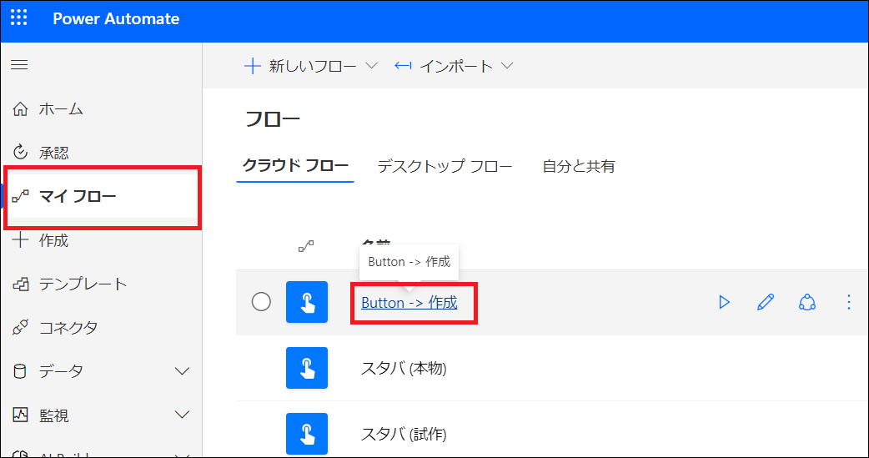Click the 監視 chart icon
The width and height of the screenshot is (869, 458).
coord(21,414)
